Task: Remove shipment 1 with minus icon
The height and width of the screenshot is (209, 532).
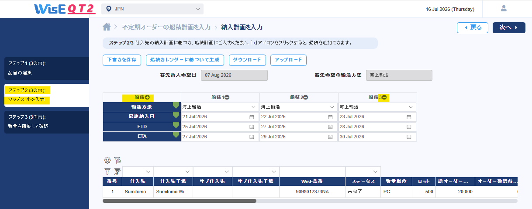Action: pos(227,97)
